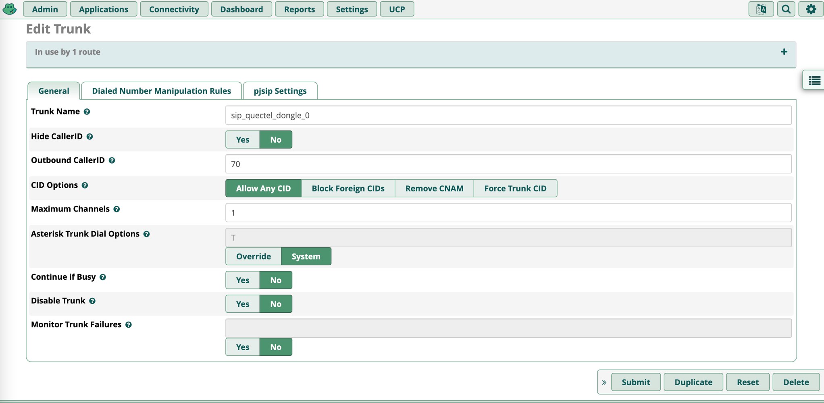This screenshot has width=824, height=403.
Task: Switch to the pjsip Settings tab
Action: point(280,91)
